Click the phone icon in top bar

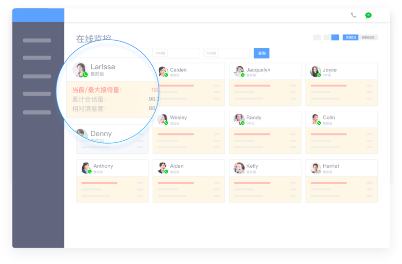(354, 15)
